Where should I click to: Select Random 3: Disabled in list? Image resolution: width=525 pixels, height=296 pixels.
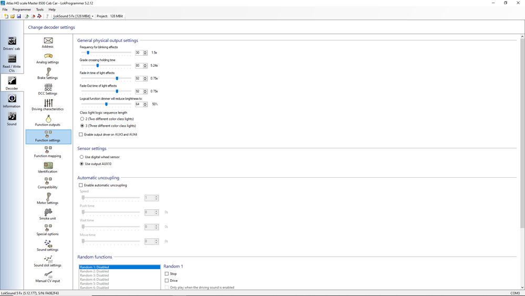(x=120, y=275)
